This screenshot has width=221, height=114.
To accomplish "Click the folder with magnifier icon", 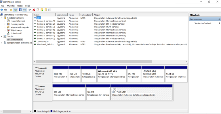I will (x=46, y=10).
